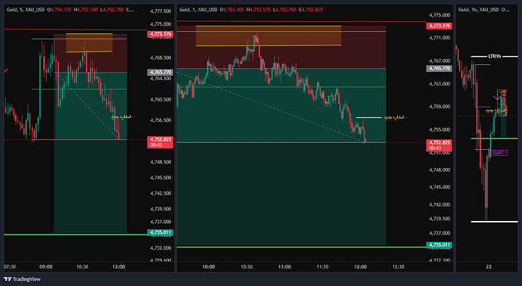522x286 pixels.
Task: Click 4,752.825 countdown label on 5-minute chart
Action: [x=160, y=142]
